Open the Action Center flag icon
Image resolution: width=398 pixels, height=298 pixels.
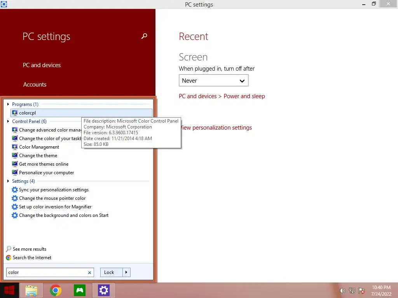[361, 291]
